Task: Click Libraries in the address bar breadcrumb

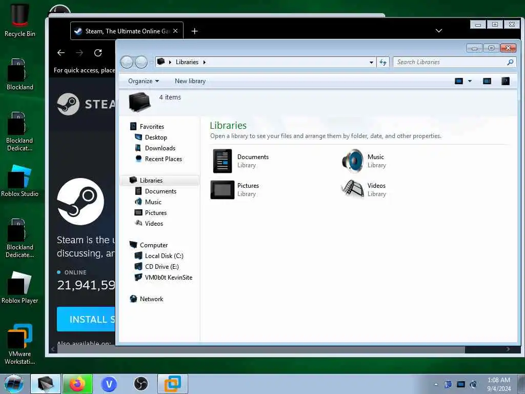Action: [x=187, y=62]
